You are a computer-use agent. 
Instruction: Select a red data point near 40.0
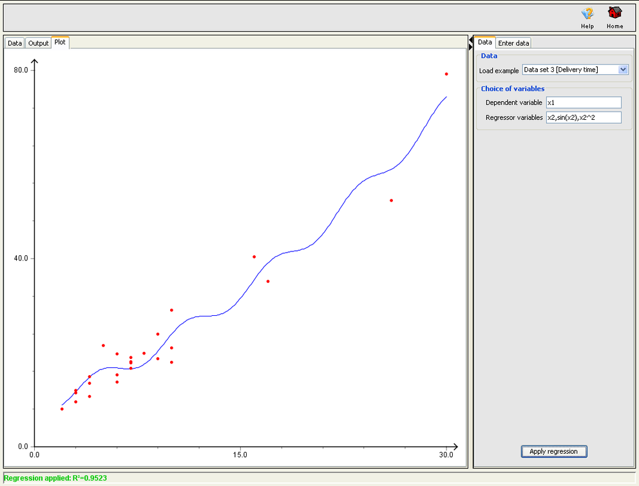click(x=253, y=257)
